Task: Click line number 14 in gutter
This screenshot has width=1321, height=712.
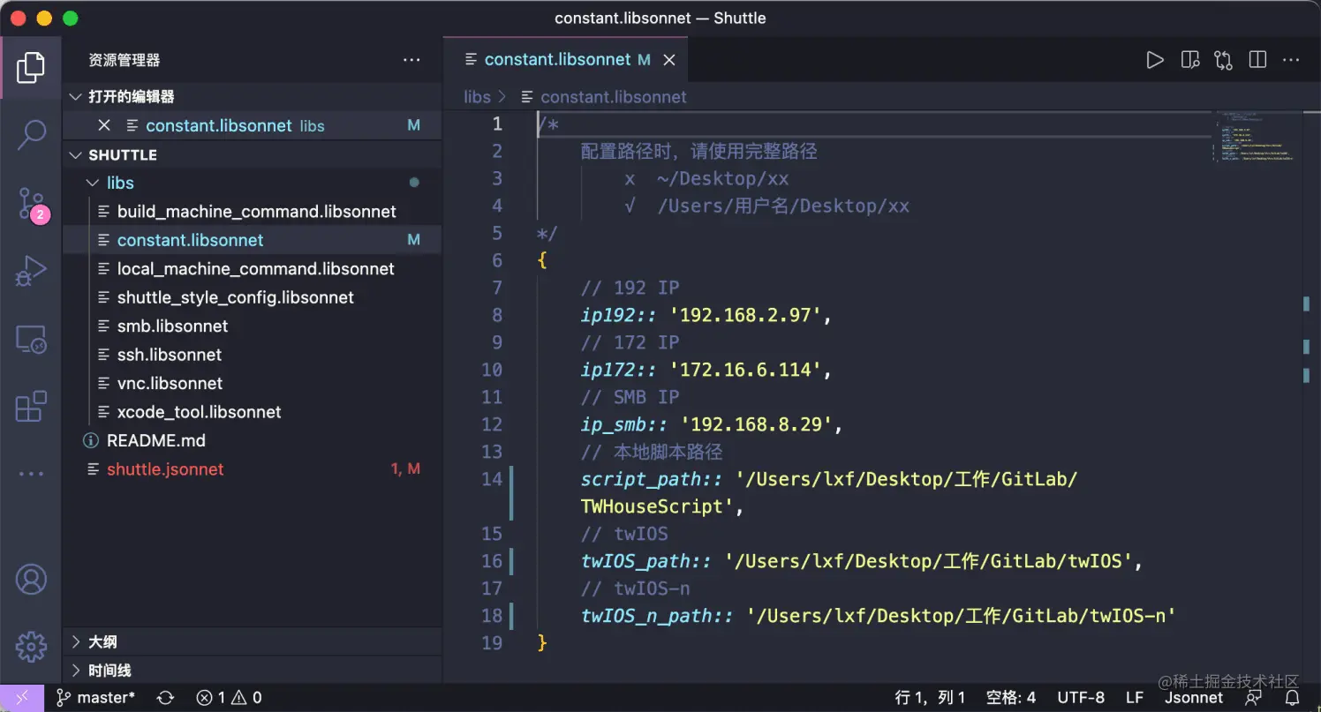Action: (x=492, y=479)
